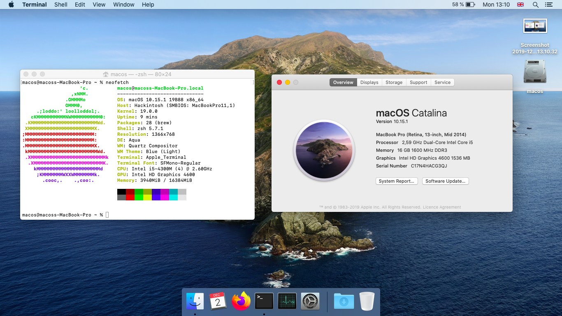Click the CPU: Intel i5-4300M line
The image size is (562, 316).
[165, 169]
